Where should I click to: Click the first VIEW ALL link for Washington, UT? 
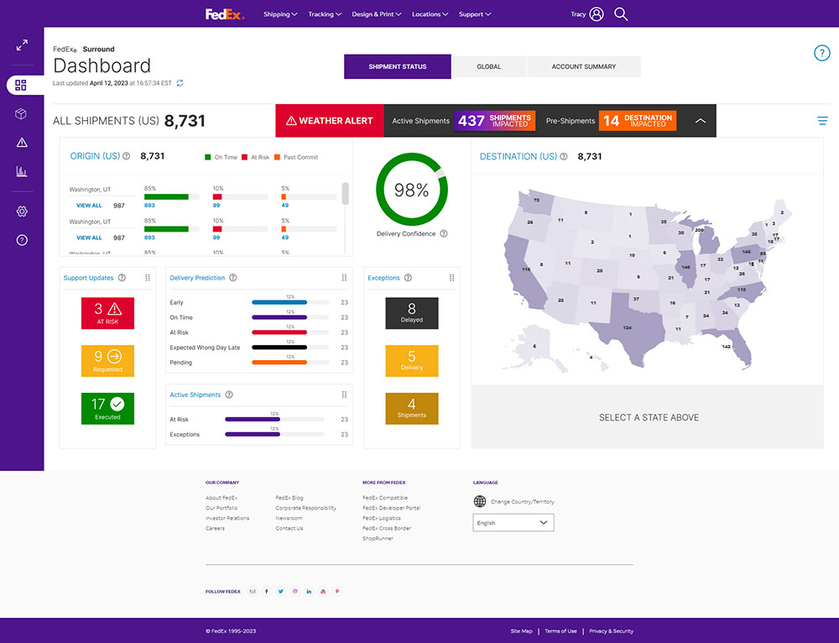pyautogui.click(x=89, y=206)
